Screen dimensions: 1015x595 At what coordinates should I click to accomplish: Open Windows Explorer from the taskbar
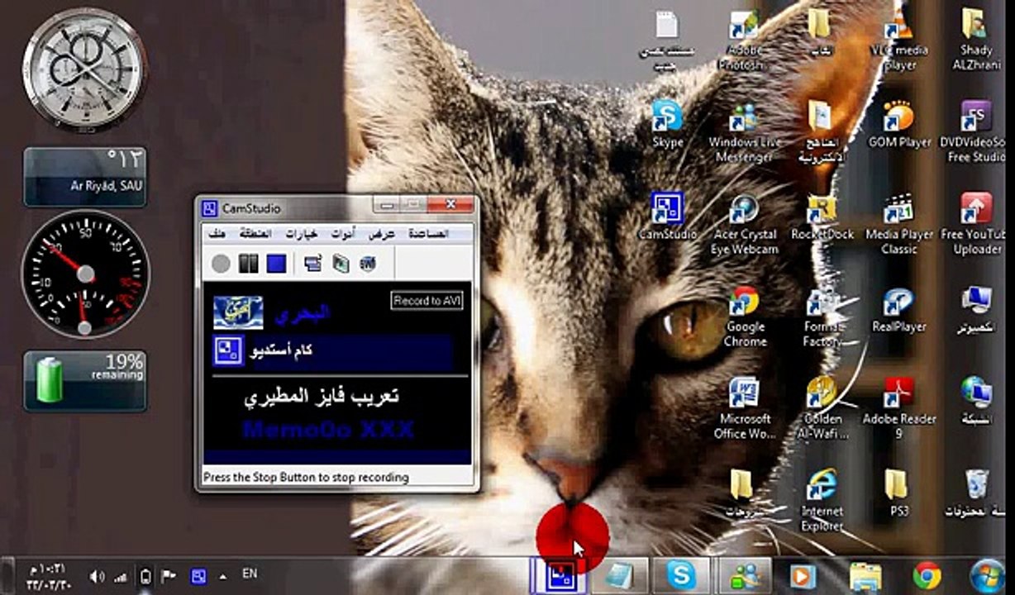[865, 575]
